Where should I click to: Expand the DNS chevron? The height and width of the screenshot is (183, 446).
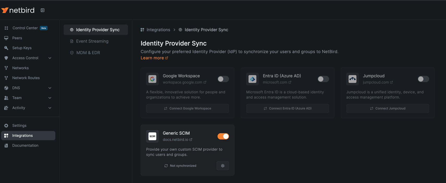tap(50, 88)
